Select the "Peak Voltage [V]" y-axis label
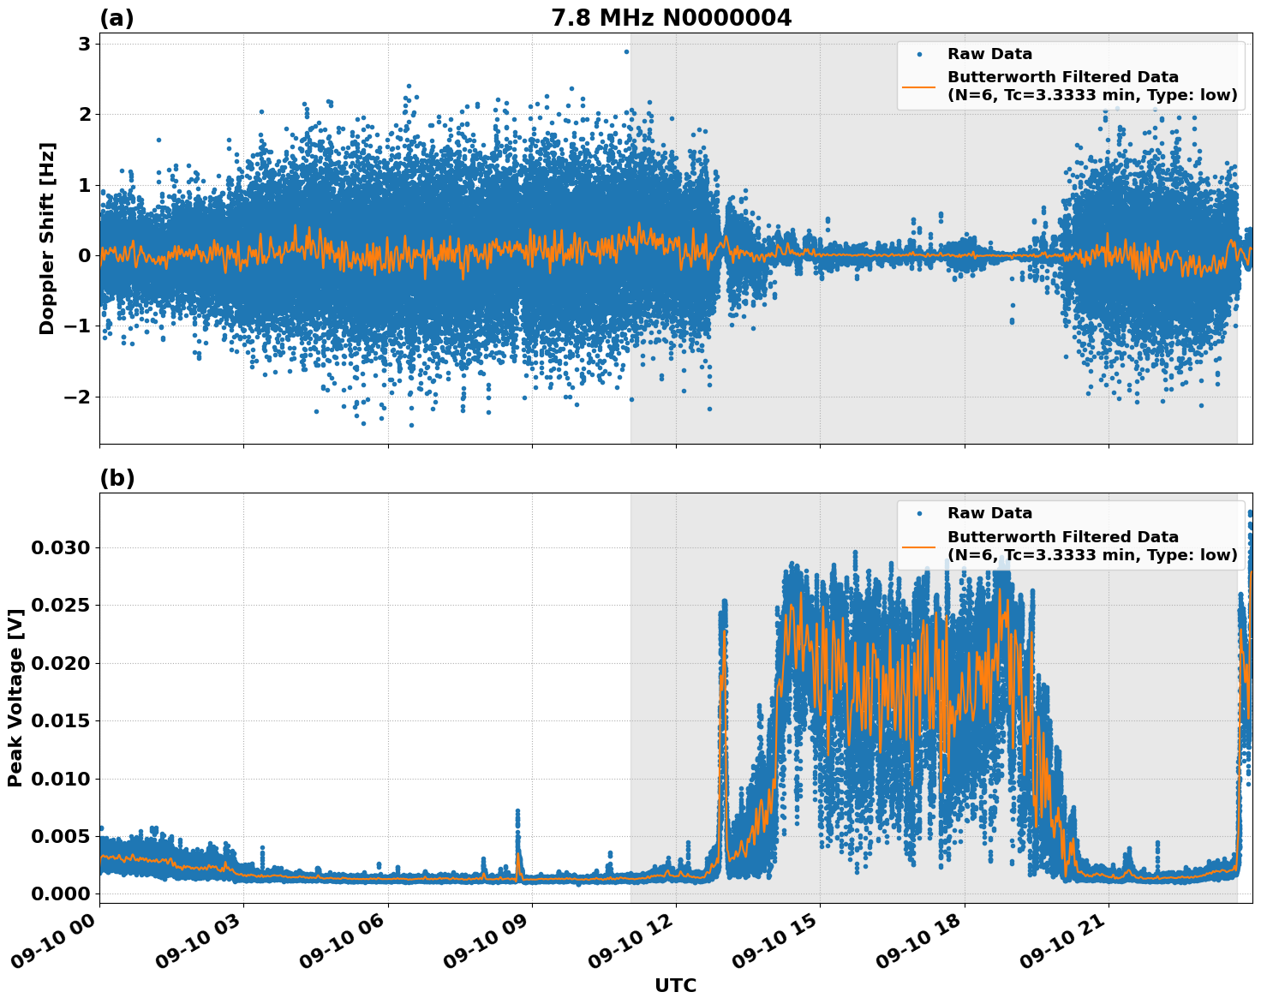This screenshot has width=1261, height=1004. point(15,697)
